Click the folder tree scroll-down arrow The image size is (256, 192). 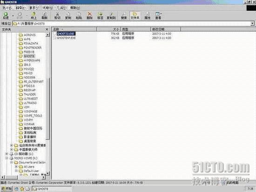(47, 173)
